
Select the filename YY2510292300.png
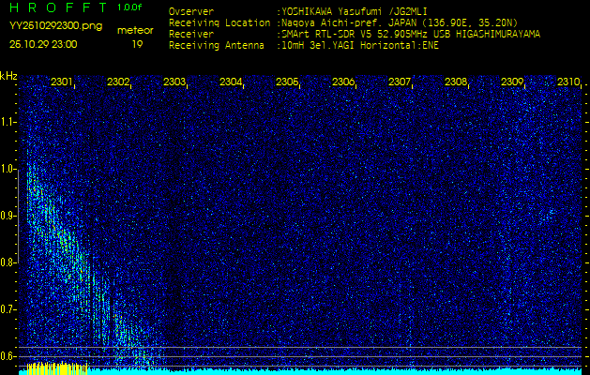(x=55, y=26)
